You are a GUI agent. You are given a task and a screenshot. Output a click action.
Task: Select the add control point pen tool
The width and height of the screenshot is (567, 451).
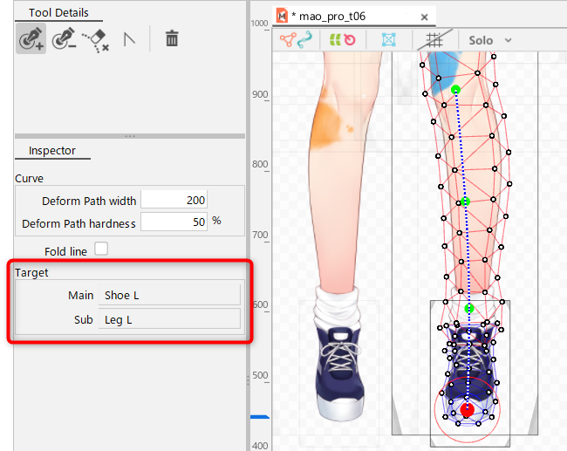pos(31,39)
